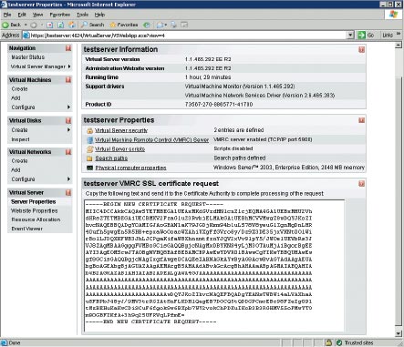
Task: Open Event Viewer in the Virtual Server panel
Action: coord(26,229)
